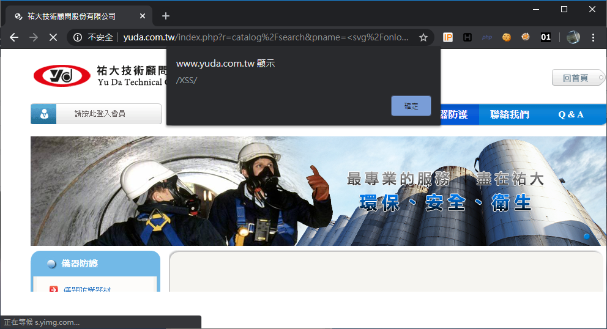Open the orange cookie editor extension icon
This screenshot has width=607, height=329.
point(526,37)
